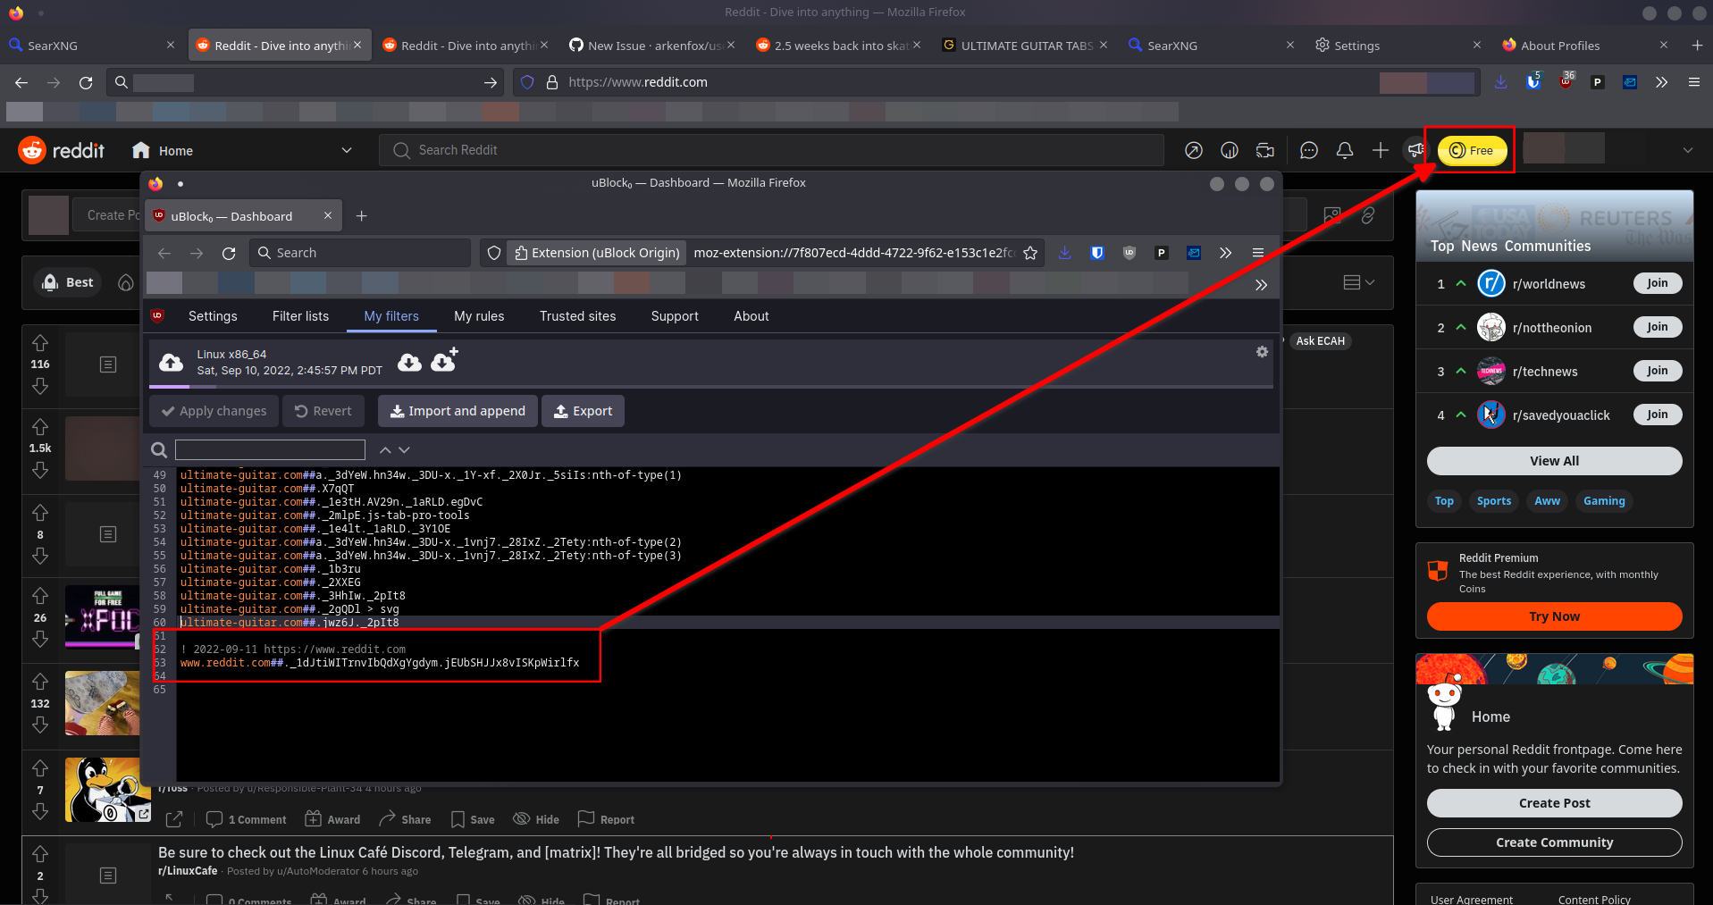This screenshot has height=905, width=1713.
Task: Expand the Home feed dropdown
Action: pos(347,150)
